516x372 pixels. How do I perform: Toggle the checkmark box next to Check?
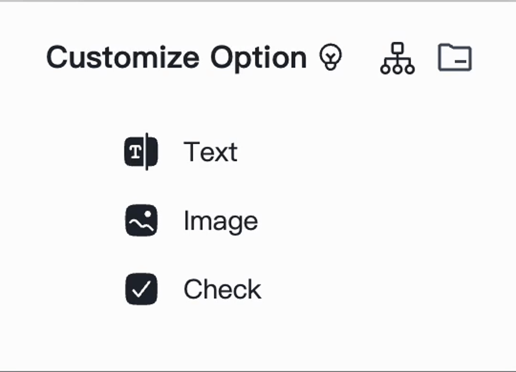[x=140, y=288]
